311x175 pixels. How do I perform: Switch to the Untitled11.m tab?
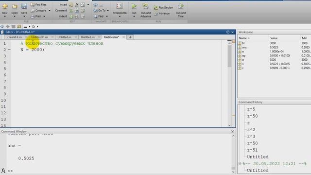coord(39,37)
